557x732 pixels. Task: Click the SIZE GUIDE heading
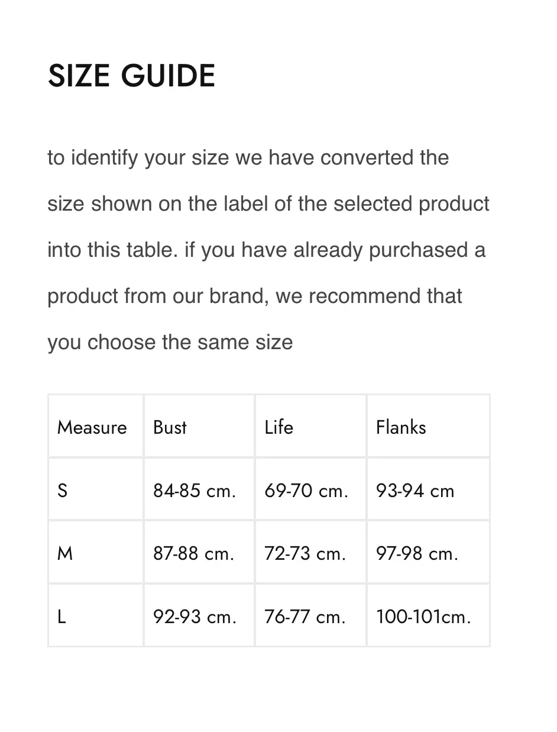pyautogui.click(x=131, y=76)
